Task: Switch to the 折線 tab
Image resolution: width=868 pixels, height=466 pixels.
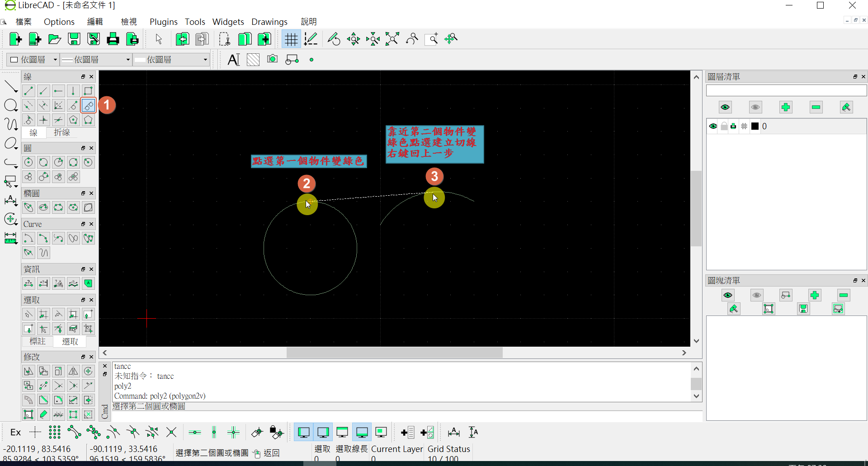Action: (x=62, y=132)
